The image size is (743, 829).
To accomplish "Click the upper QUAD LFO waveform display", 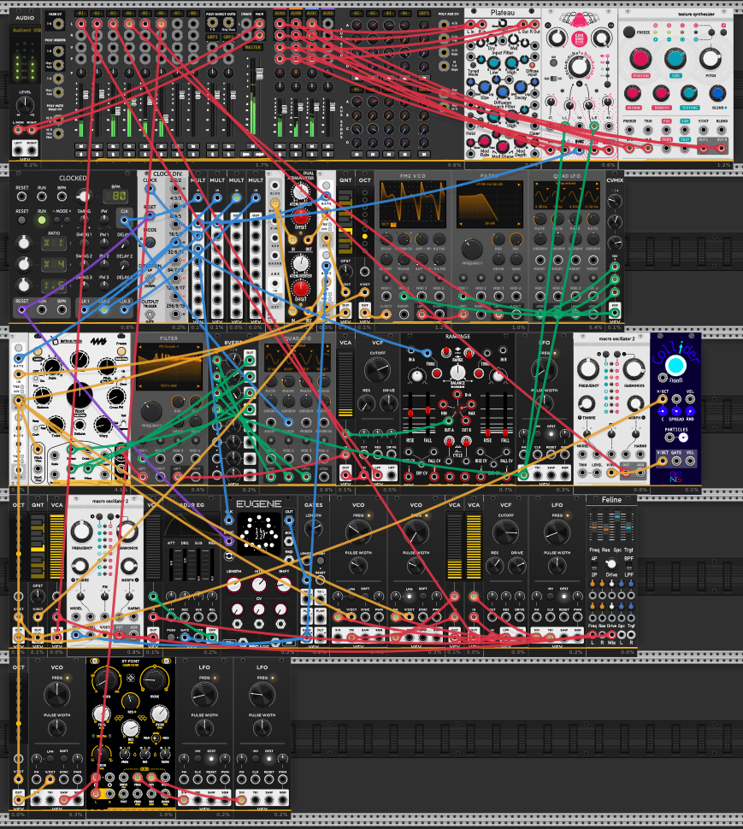I will tap(566, 196).
